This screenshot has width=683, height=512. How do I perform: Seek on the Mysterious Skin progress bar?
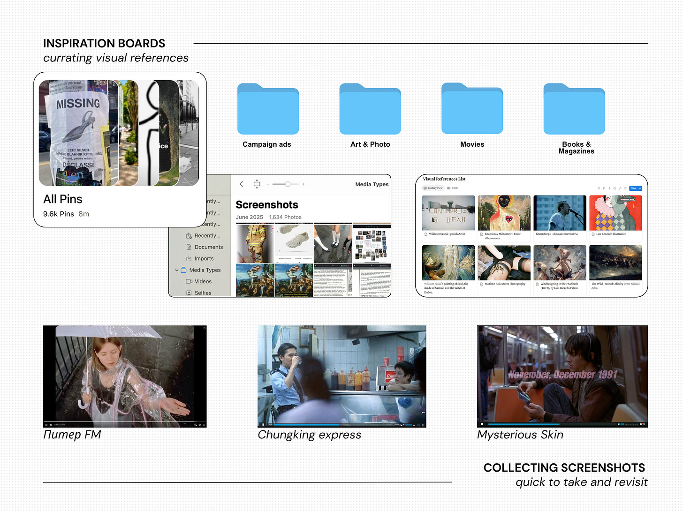tap(552, 424)
